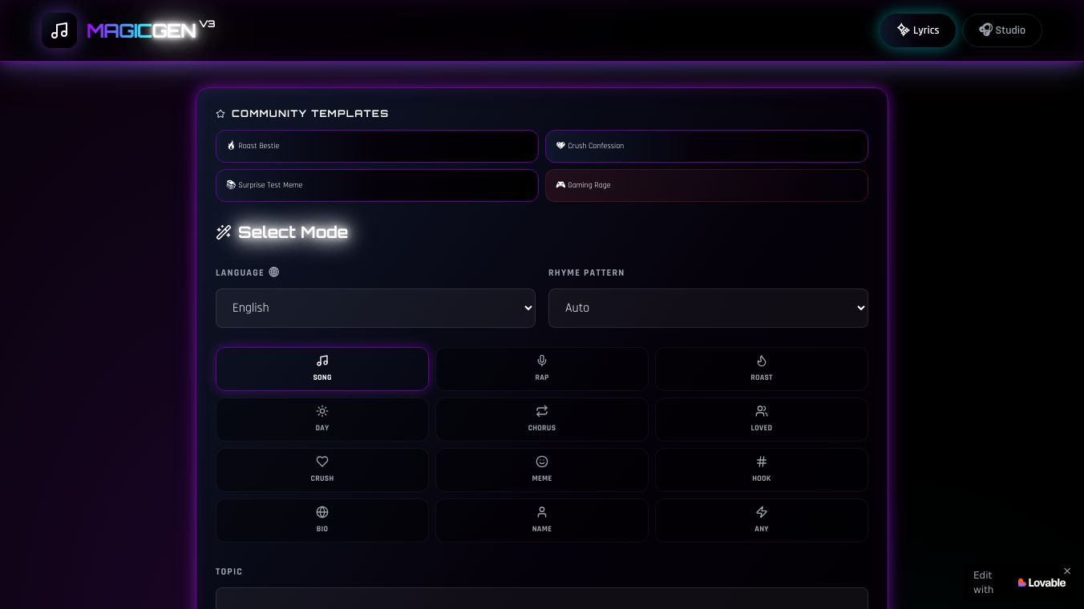Pick the Hook hashtag mode
1084x609 pixels.
tap(761, 470)
